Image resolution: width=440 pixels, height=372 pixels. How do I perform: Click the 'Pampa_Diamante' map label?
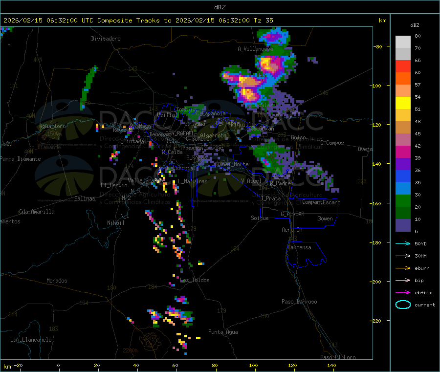tap(21, 159)
